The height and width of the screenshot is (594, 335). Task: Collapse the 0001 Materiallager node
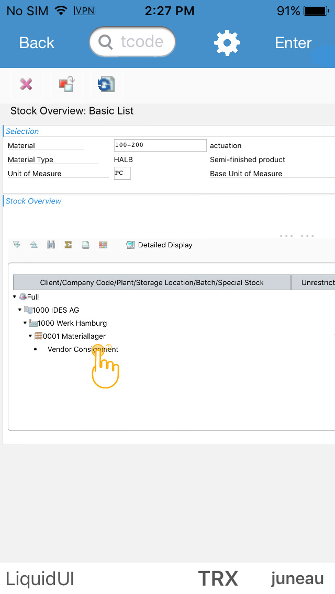(x=30, y=336)
